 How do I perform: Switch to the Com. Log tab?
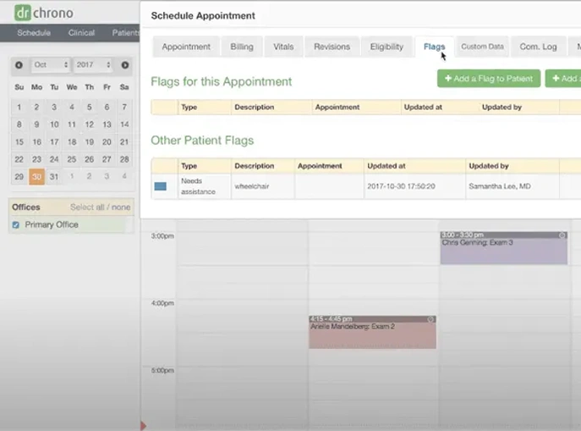(x=539, y=47)
